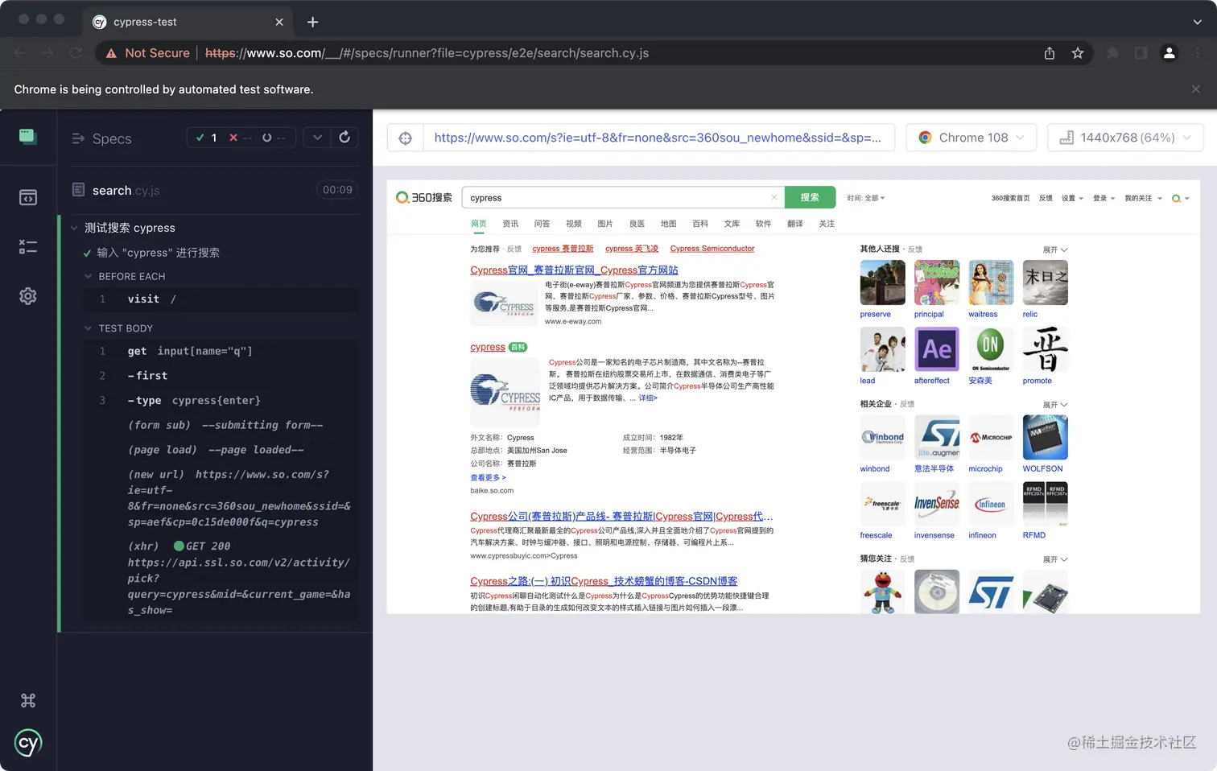Screen dimensions: 1217x771
Task: Open the test options chevron dropdown
Action: [x=317, y=138]
